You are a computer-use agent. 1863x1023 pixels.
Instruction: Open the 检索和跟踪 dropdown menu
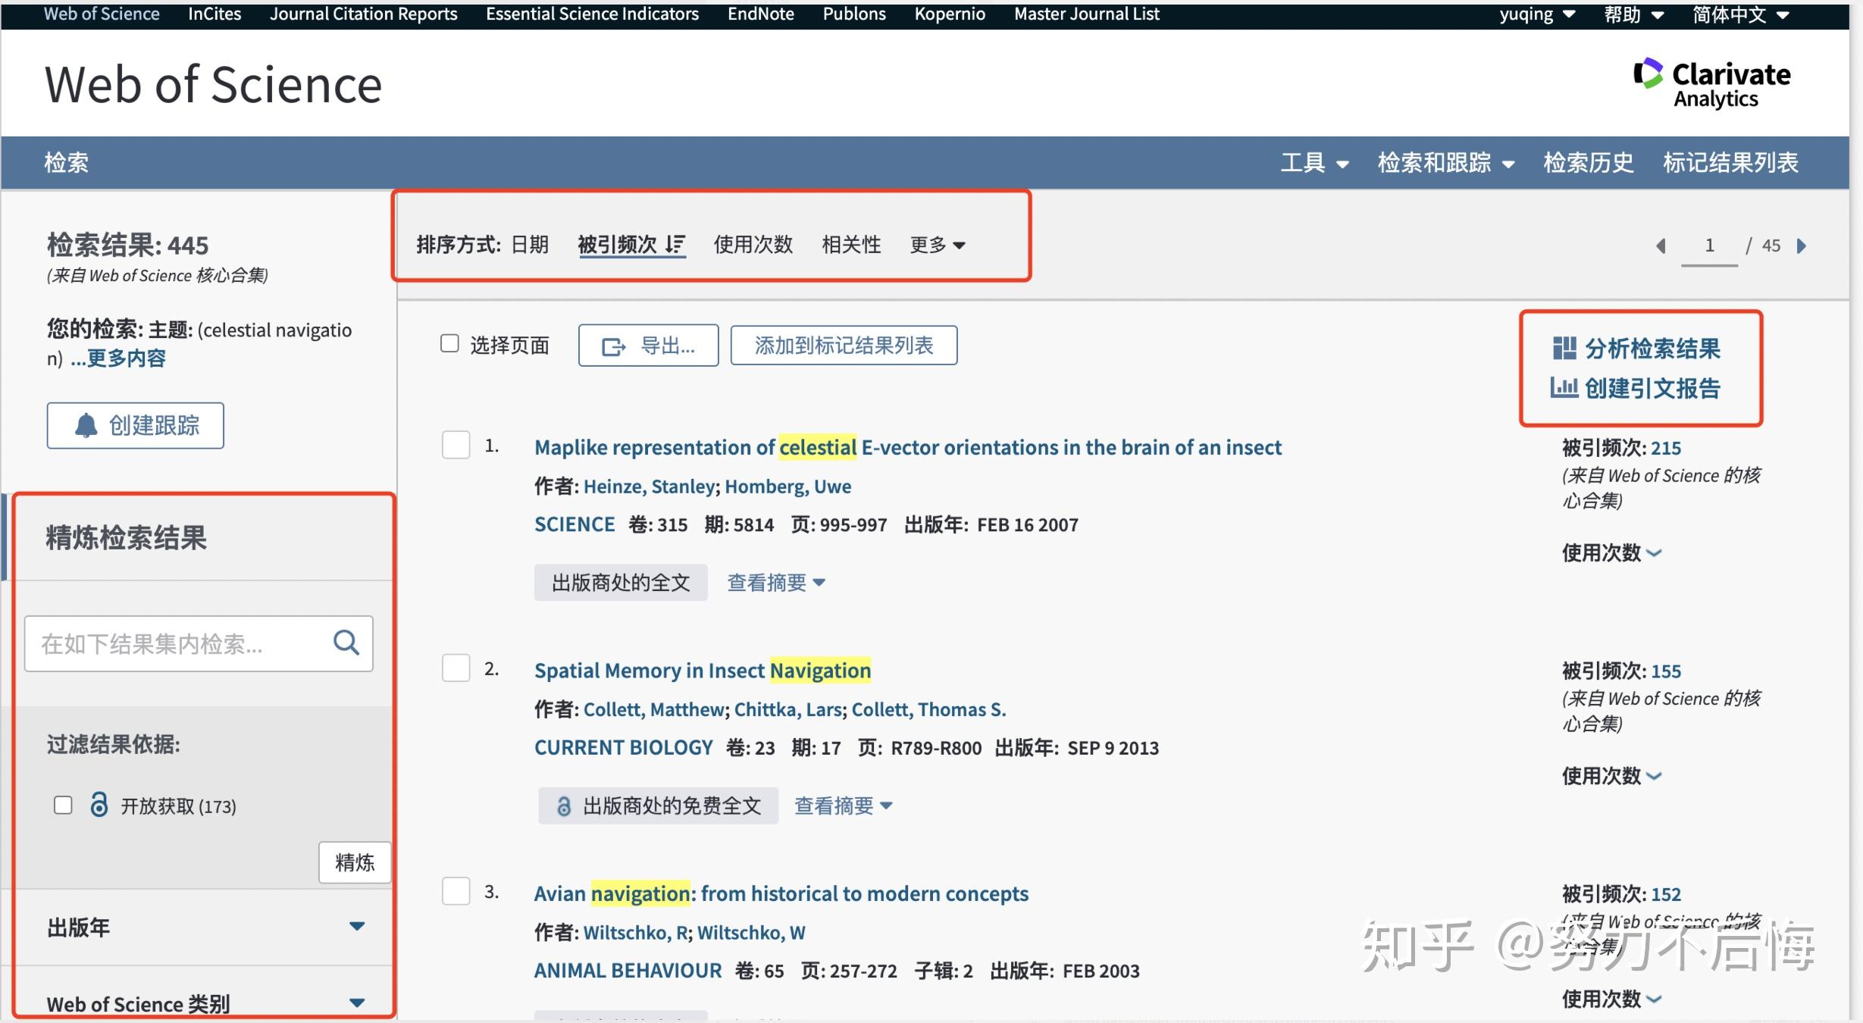tap(1445, 162)
